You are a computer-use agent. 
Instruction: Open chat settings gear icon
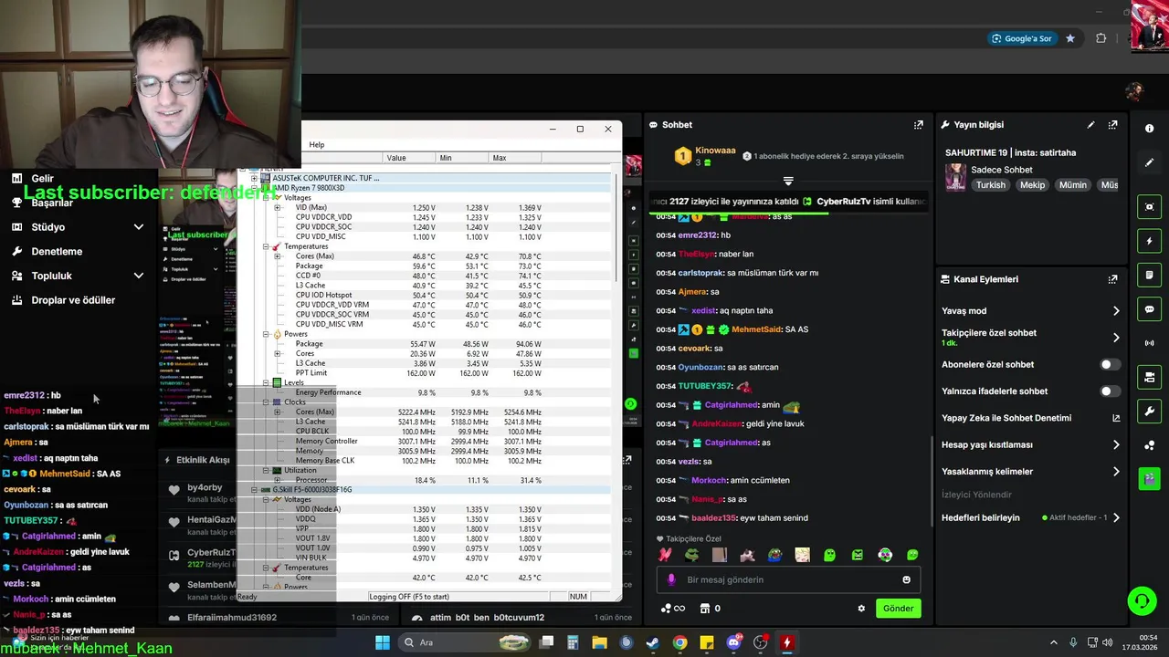860,609
